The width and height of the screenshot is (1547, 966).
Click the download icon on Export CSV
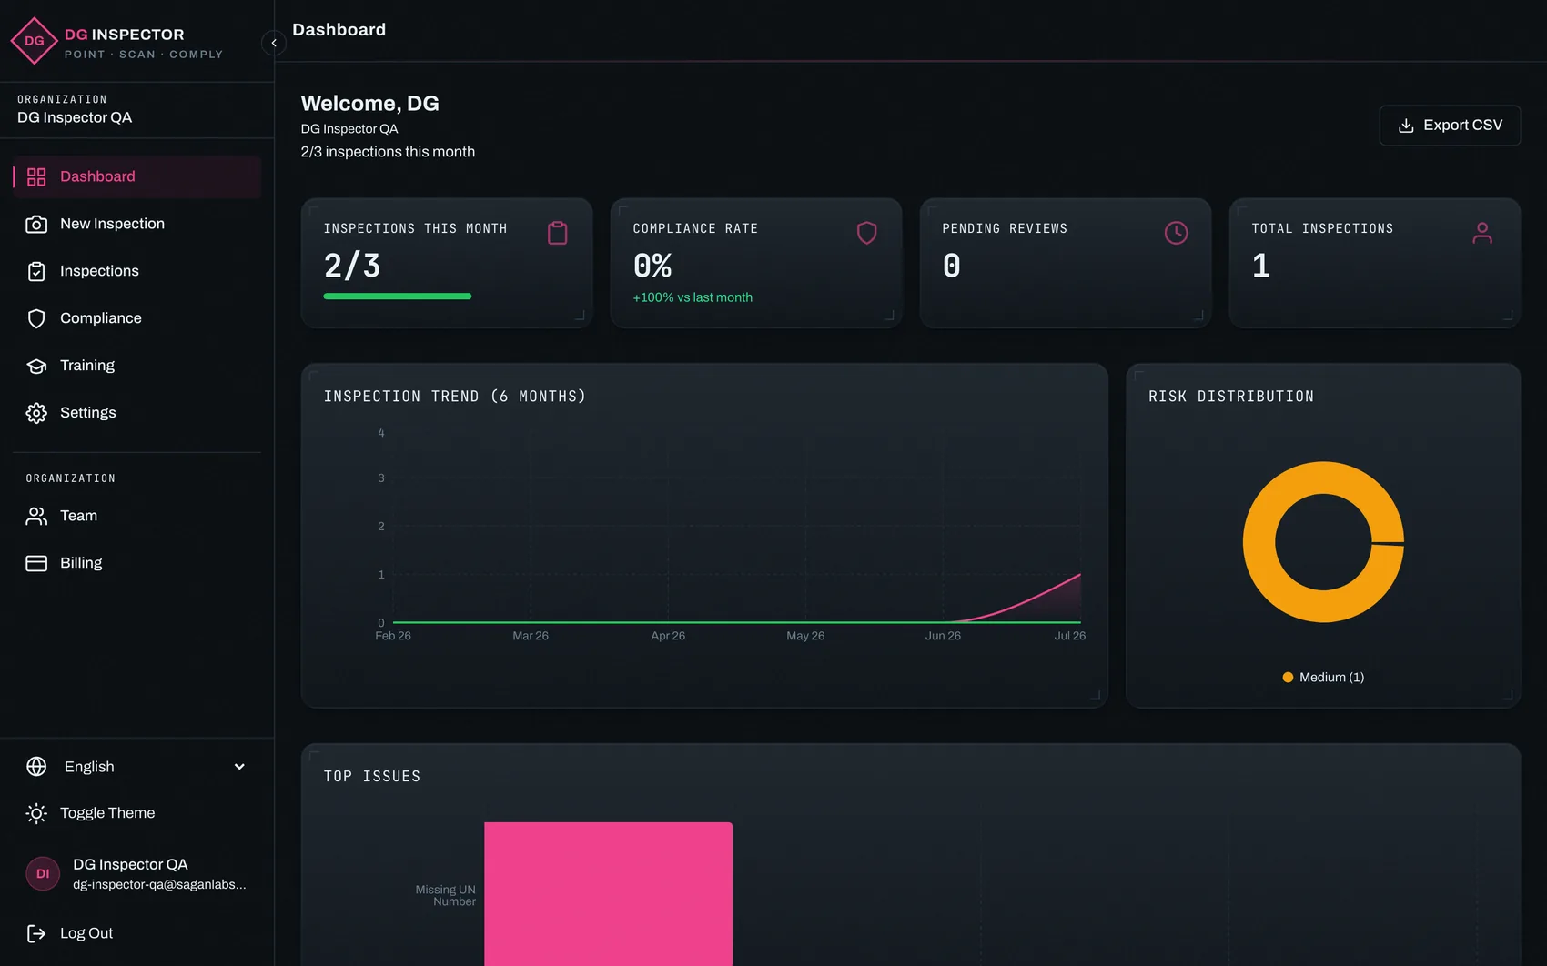click(x=1406, y=126)
